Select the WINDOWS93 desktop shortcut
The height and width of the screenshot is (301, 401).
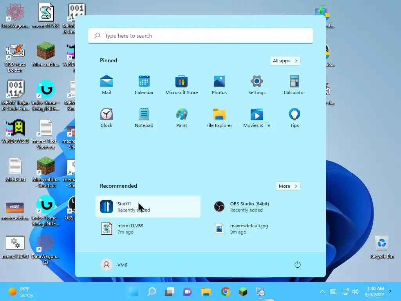click(x=15, y=131)
